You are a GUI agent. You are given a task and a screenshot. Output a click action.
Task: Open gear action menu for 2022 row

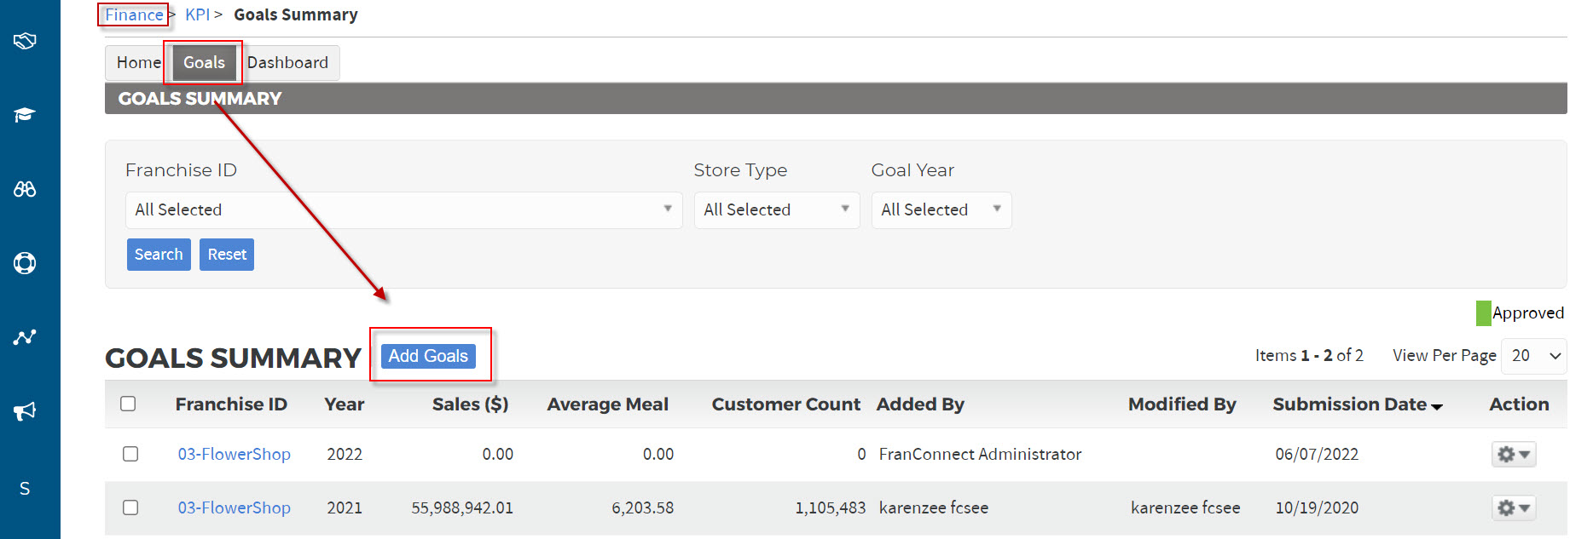tap(1514, 455)
